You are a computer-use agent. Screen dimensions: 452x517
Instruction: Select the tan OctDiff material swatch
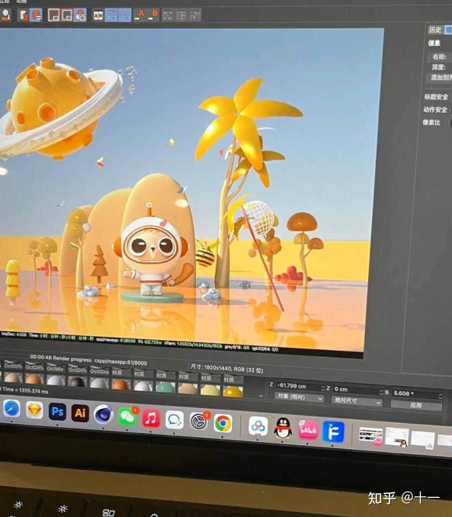(13, 377)
